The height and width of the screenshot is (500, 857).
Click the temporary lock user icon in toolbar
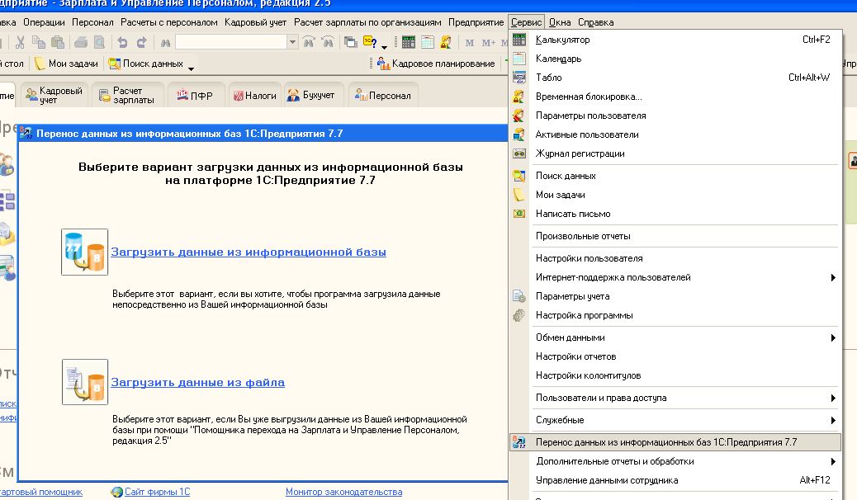click(x=446, y=42)
